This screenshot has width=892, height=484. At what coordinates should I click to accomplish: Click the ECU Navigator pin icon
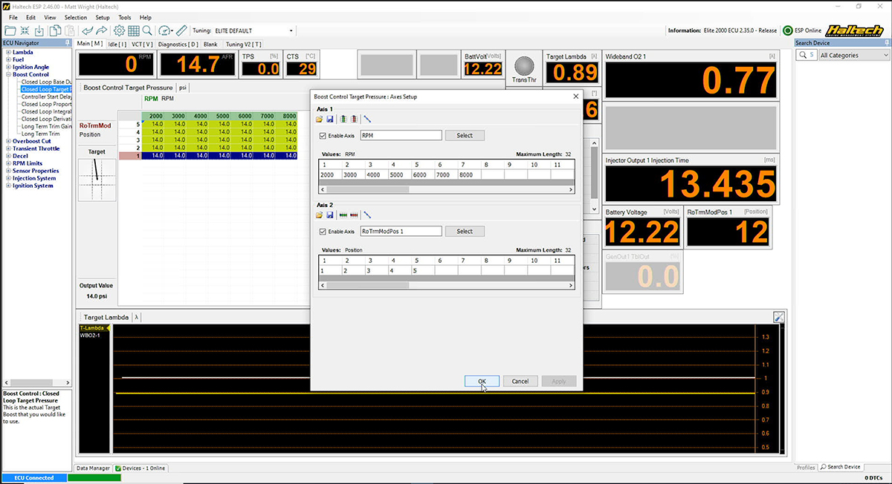pyautogui.click(x=68, y=43)
